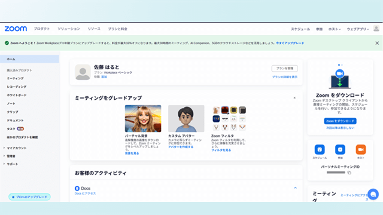Open タスク in sidebar
This screenshot has width=383, height=215.
tap(11, 129)
